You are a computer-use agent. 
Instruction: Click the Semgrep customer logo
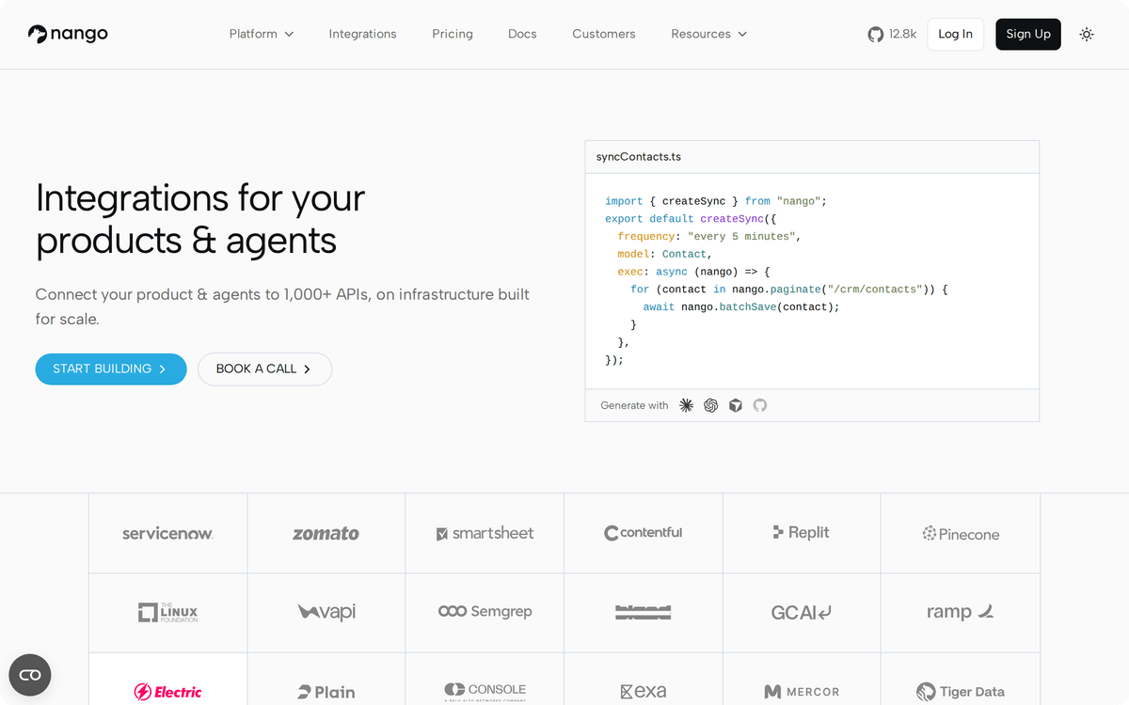click(485, 611)
